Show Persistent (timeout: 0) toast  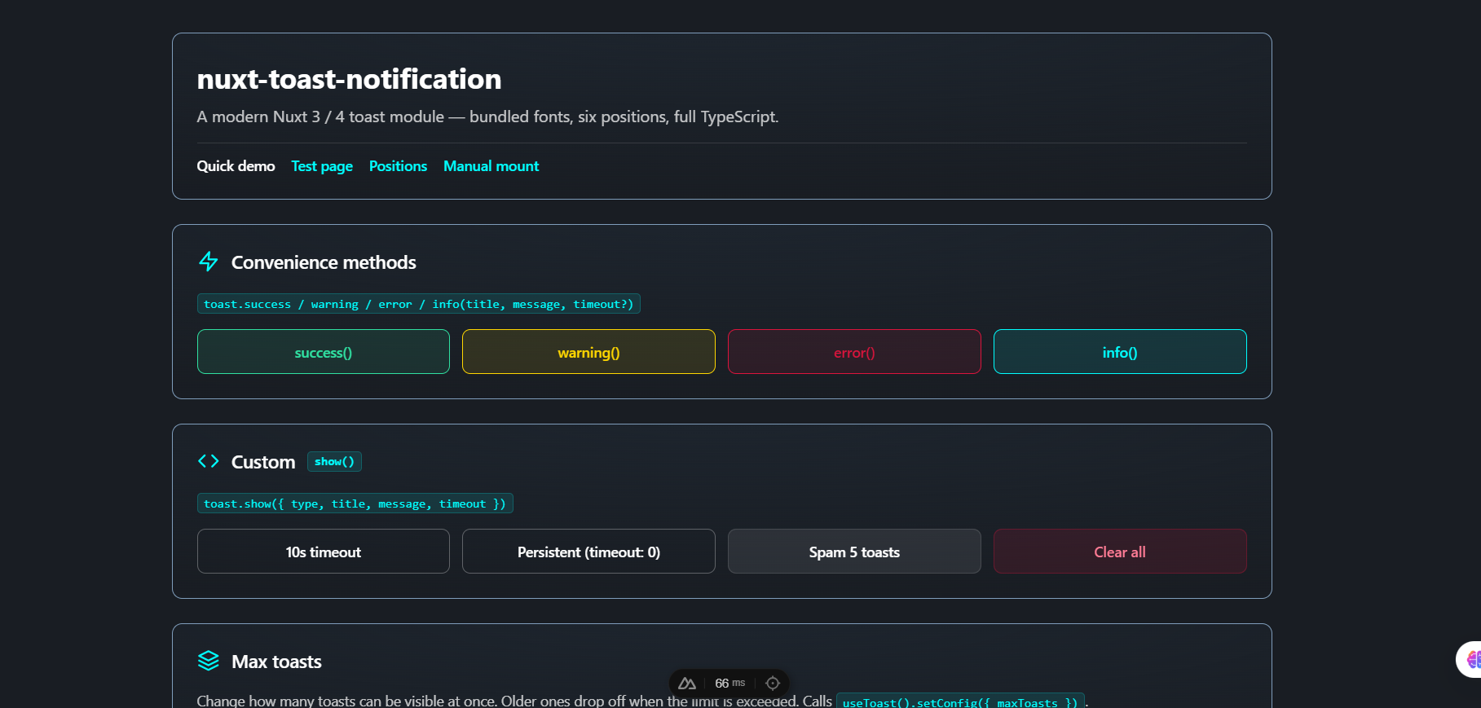tap(588, 552)
